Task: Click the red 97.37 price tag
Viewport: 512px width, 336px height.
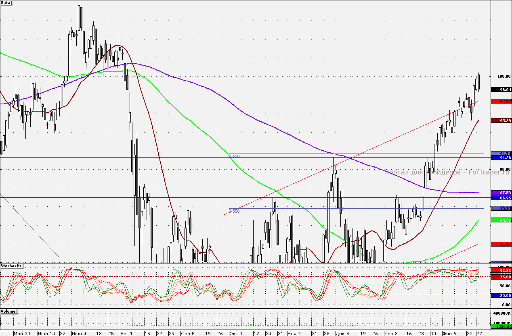Action: pos(501,101)
